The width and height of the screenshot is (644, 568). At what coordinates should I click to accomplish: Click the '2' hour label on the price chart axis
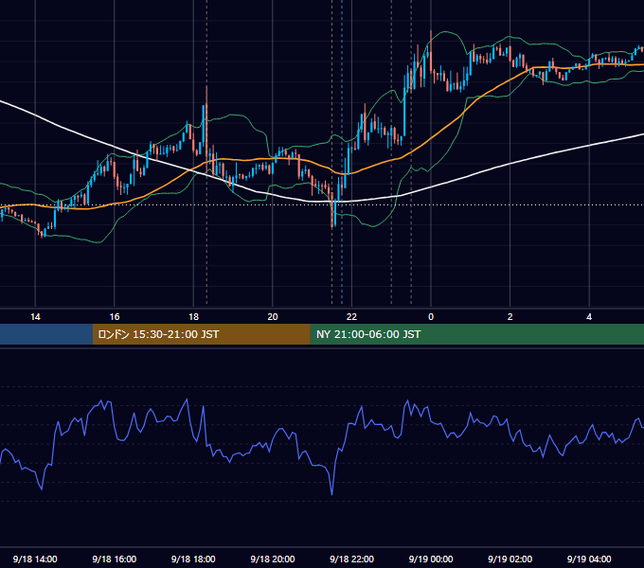coord(510,317)
